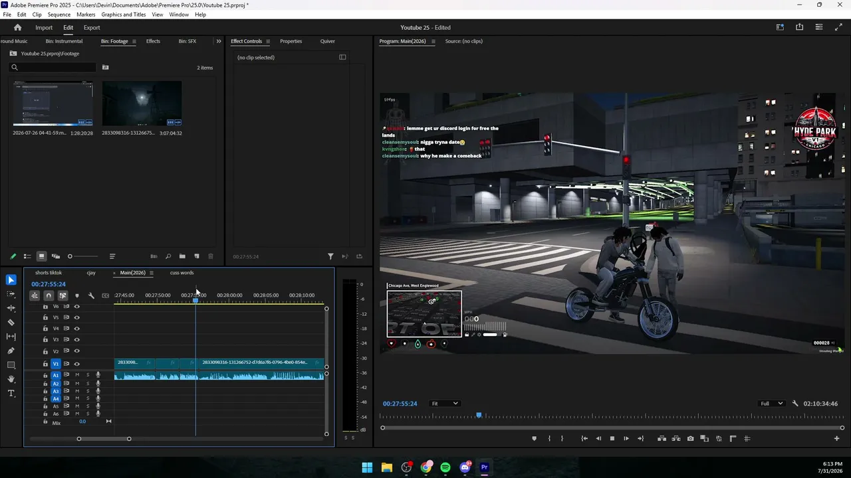Open the Effect Controls panel menu

click(x=268, y=41)
